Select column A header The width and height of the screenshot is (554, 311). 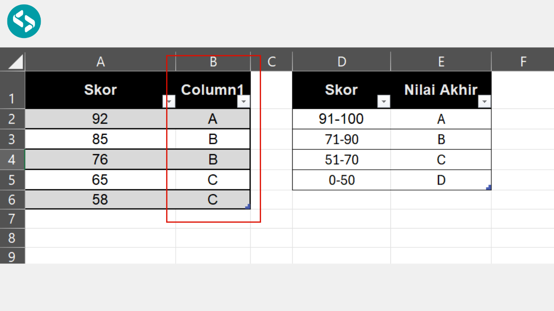[100, 62]
